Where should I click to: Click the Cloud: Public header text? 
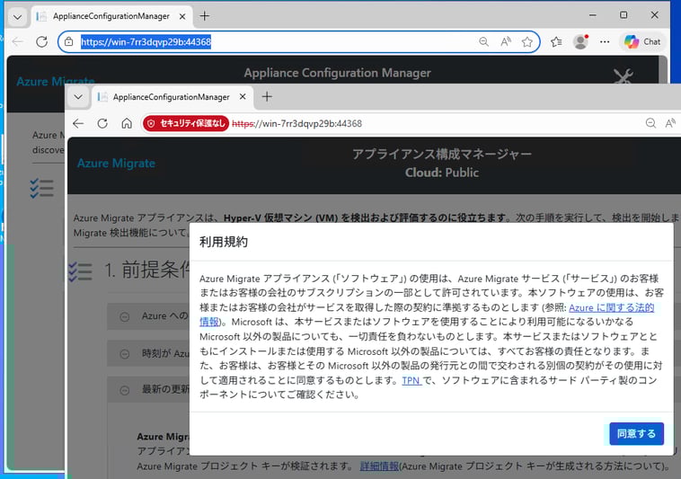[x=442, y=173]
